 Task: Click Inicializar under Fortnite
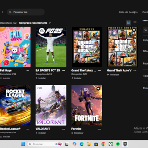77,133
